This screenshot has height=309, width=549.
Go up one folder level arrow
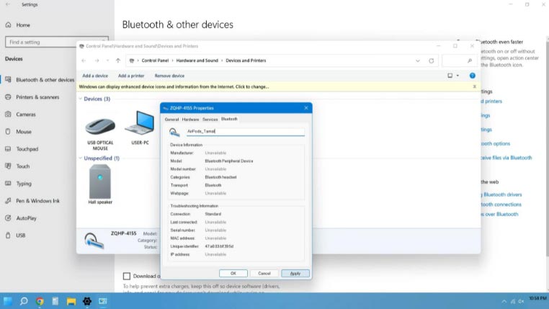(118, 61)
